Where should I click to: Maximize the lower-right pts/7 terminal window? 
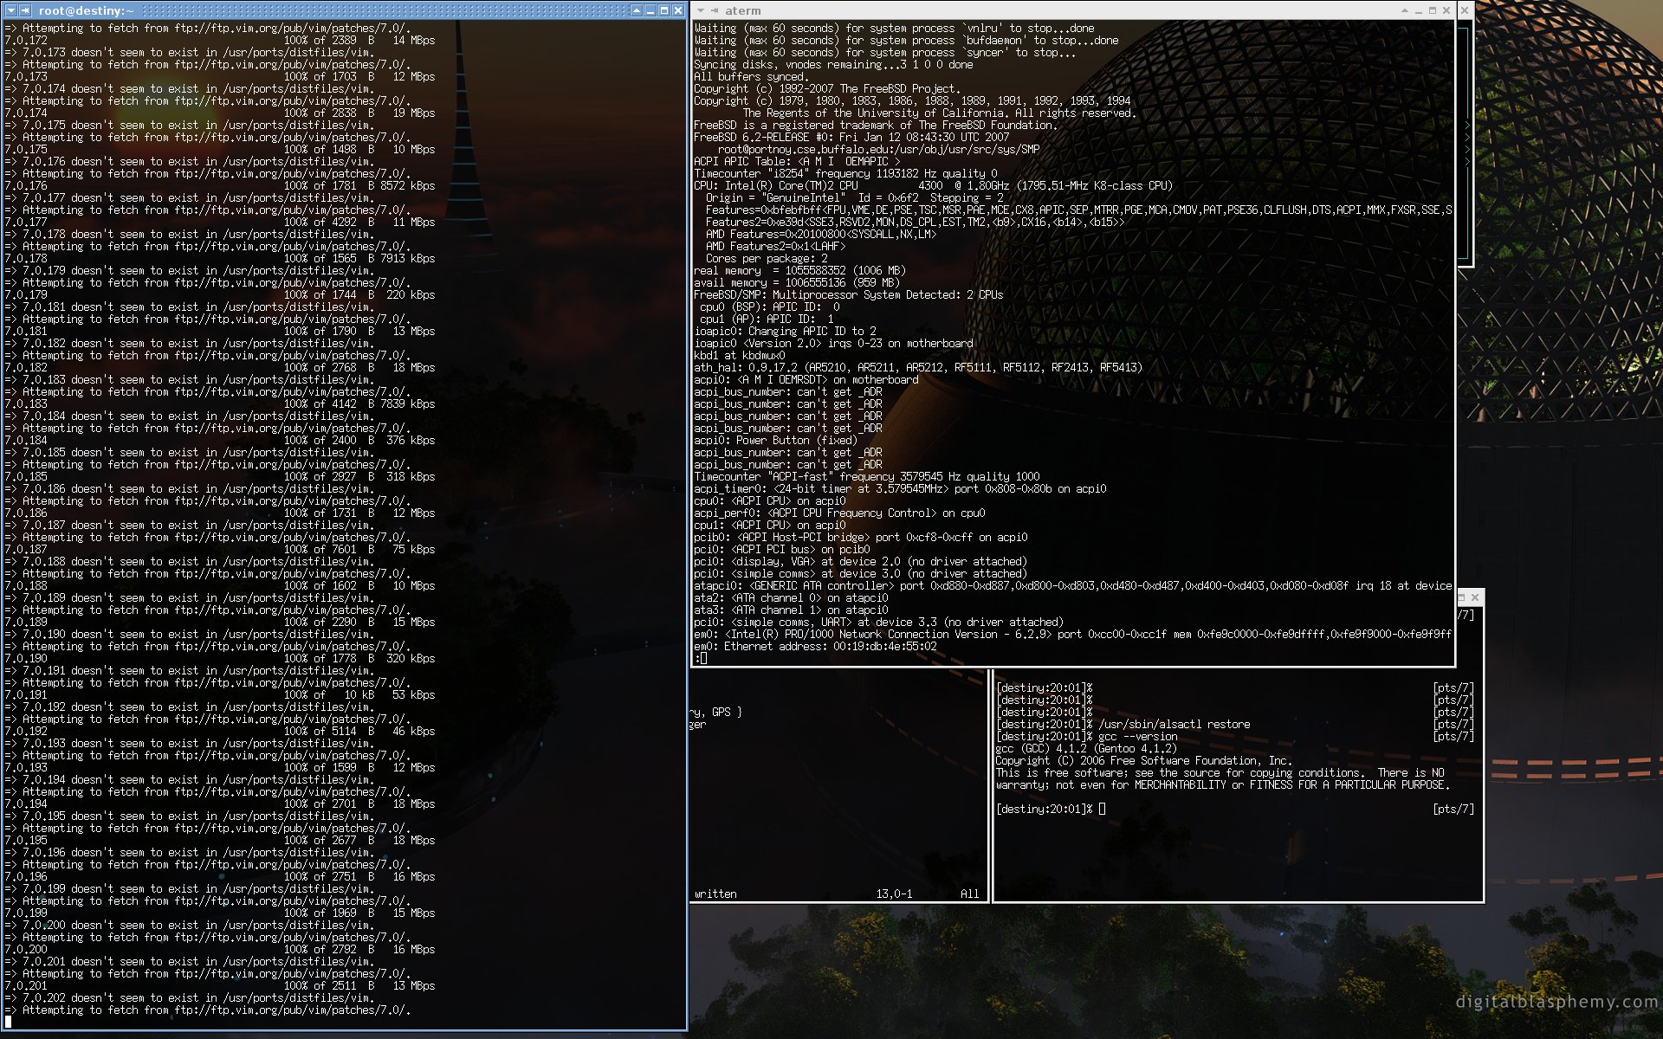click(x=1462, y=597)
